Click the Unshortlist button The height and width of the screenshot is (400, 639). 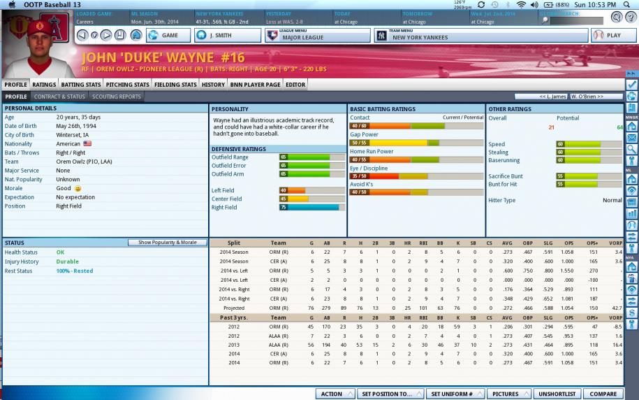(557, 394)
